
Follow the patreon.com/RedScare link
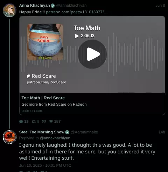coord(47,82)
